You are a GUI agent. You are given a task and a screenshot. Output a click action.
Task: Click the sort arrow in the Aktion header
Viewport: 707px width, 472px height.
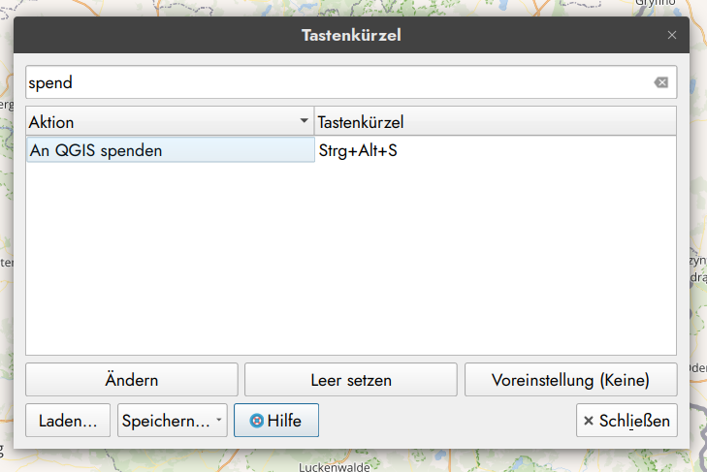click(x=304, y=122)
